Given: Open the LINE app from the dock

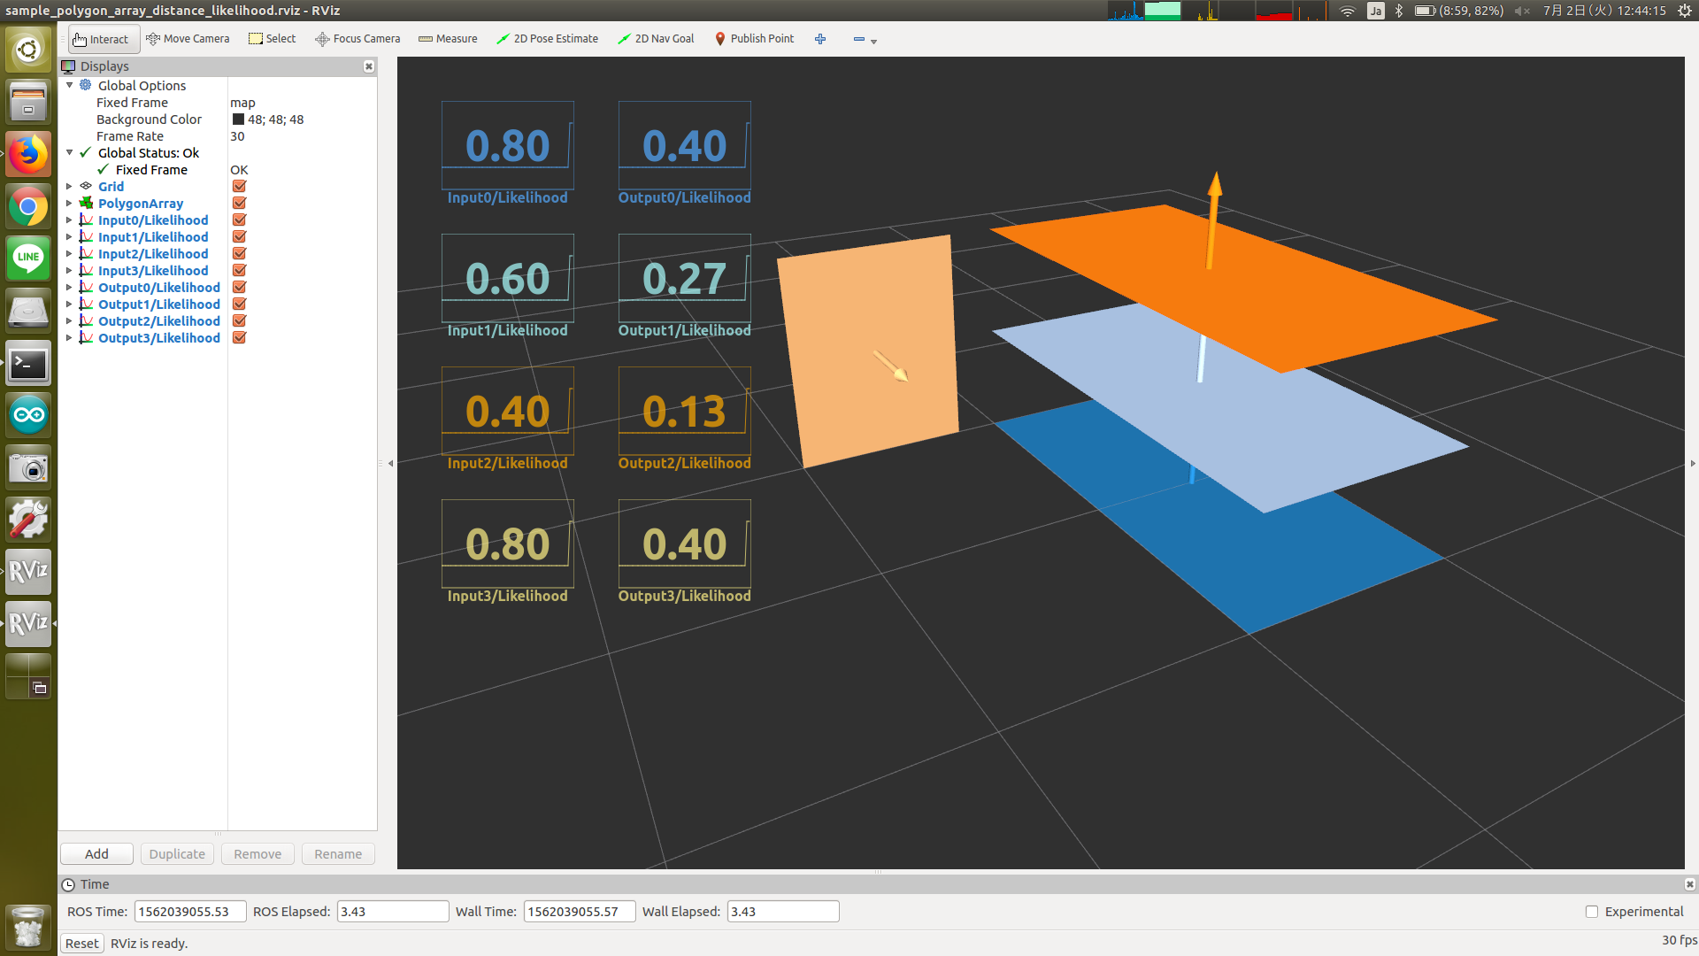Looking at the screenshot, I should click(28, 258).
